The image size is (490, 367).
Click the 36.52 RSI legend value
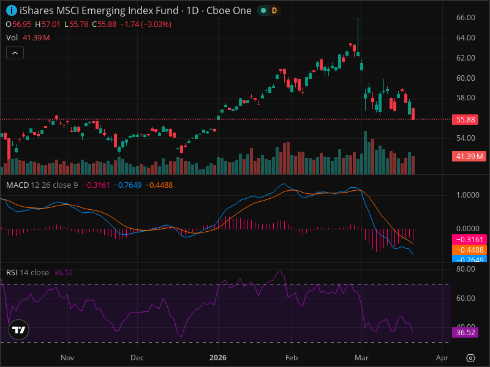(64, 272)
